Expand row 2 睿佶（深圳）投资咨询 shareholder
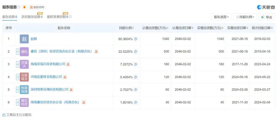This screenshot has width=277, height=119. coord(17,51)
